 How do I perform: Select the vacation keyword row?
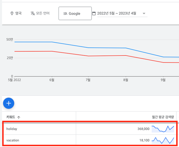pos(90,140)
